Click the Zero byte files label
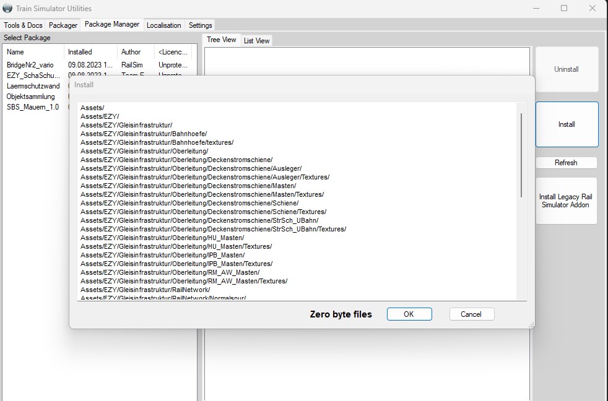The width and height of the screenshot is (608, 401). tap(341, 314)
